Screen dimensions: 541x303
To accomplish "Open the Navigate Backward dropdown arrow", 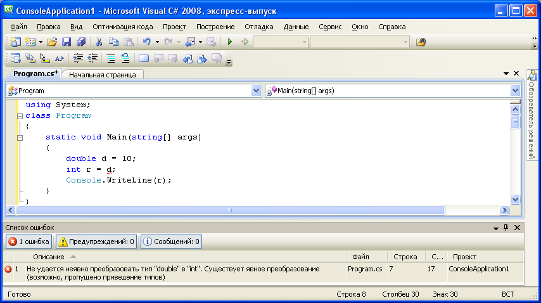I will tap(200, 42).
